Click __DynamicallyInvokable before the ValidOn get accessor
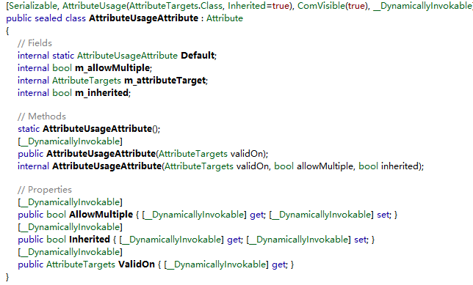The image size is (473, 285). (216, 264)
